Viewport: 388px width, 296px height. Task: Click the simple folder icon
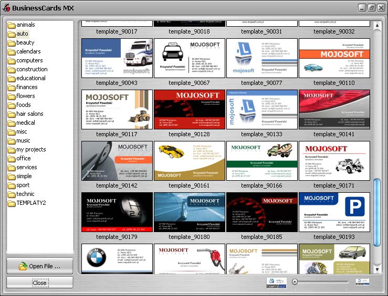(x=12, y=177)
